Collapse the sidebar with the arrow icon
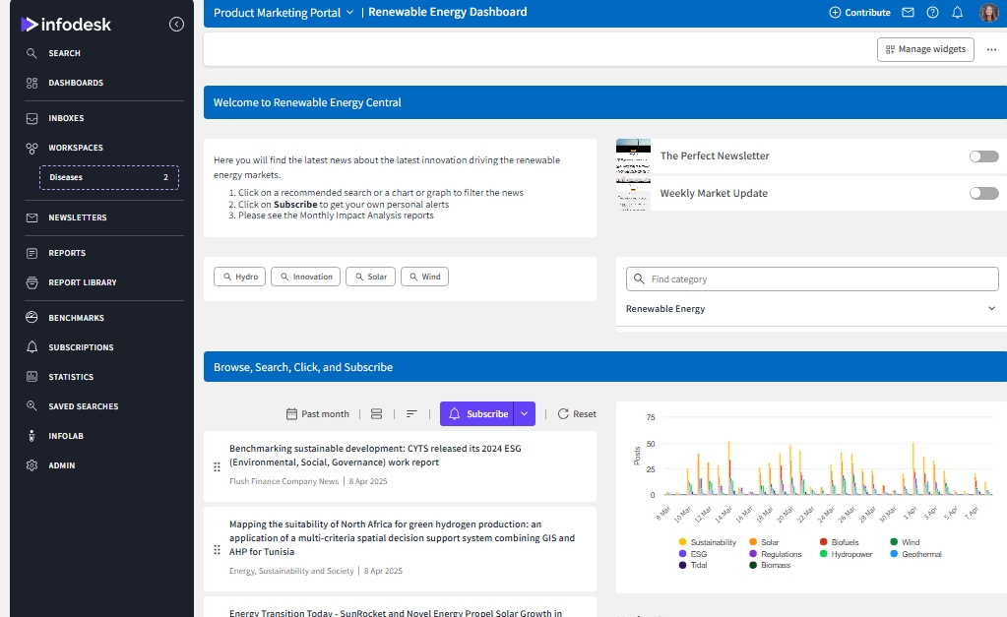The height and width of the screenshot is (617, 1007). point(176,25)
